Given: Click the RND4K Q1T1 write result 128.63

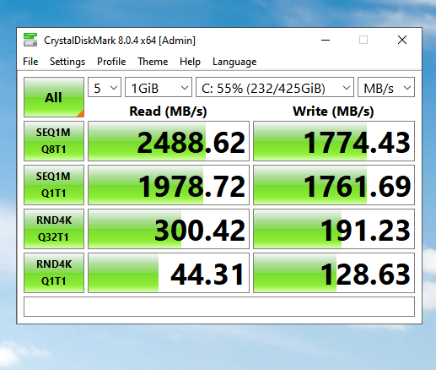Looking at the screenshot, I should (x=334, y=273).
